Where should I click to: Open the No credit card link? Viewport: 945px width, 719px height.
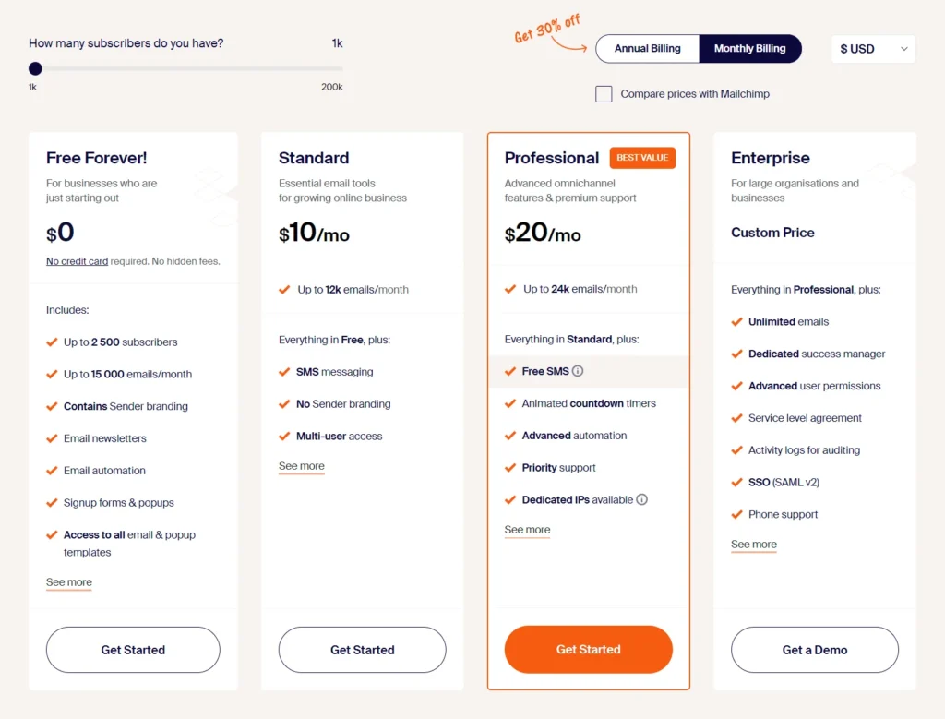pos(78,261)
